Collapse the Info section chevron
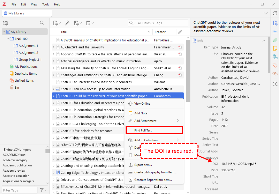Viewport: 279px width, 194px height. [x=263, y=41]
